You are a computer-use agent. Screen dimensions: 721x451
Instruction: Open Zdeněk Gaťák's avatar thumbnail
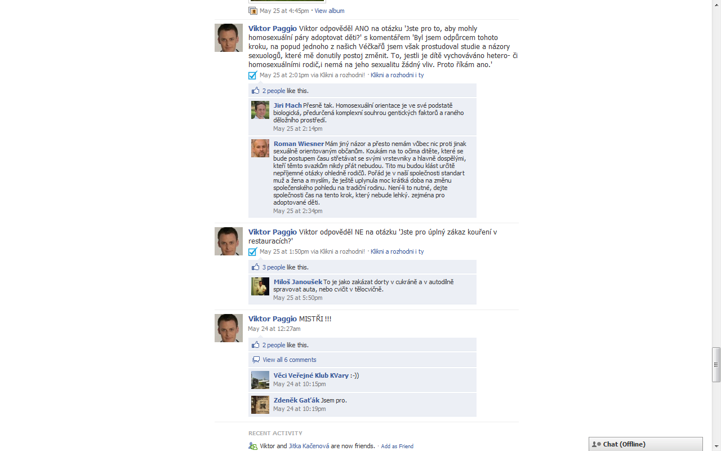260,405
